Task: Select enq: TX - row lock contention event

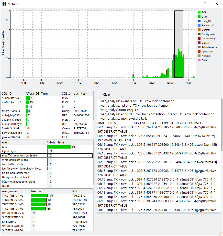Action: point(20,155)
